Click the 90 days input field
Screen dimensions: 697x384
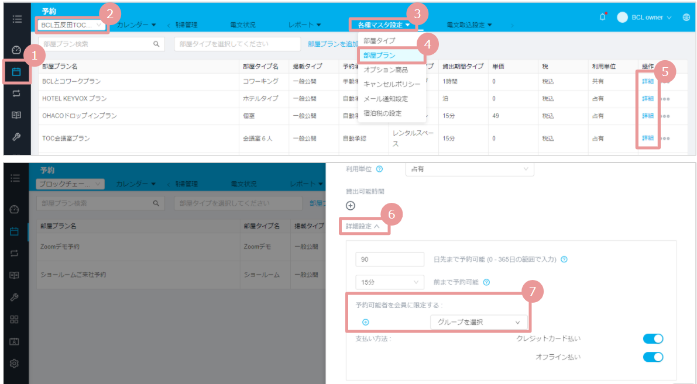[x=390, y=260]
